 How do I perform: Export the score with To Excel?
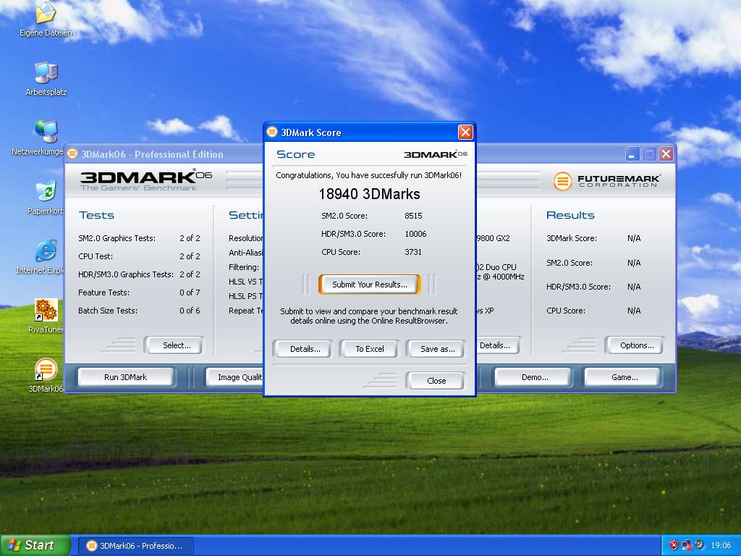(369, 349)
